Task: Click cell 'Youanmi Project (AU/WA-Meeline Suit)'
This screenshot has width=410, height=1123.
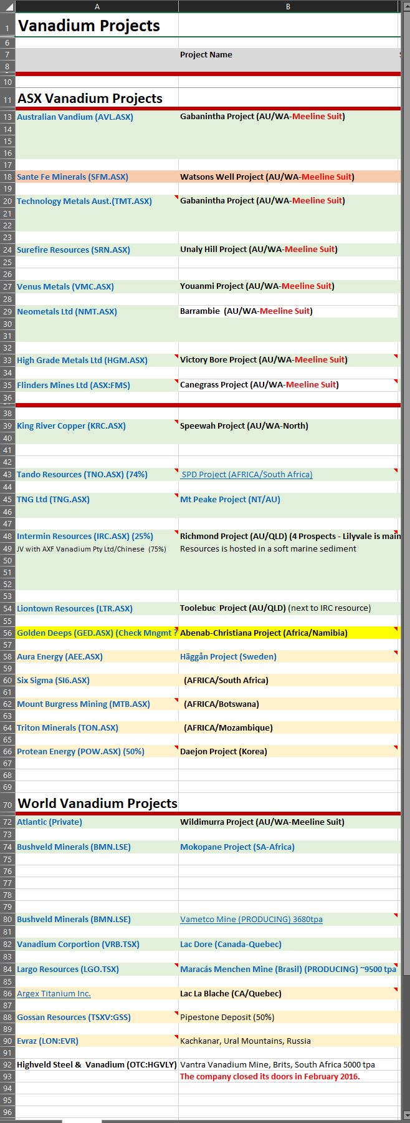Action: [288, 286]
